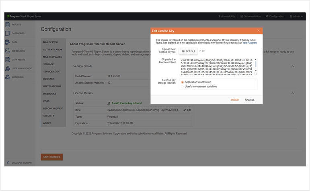
Task: Click the Perpetual license type value
Action: pos(113,117)
